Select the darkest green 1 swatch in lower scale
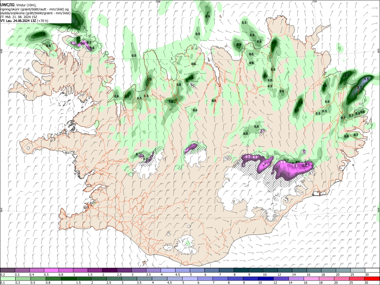 [68, 278]
